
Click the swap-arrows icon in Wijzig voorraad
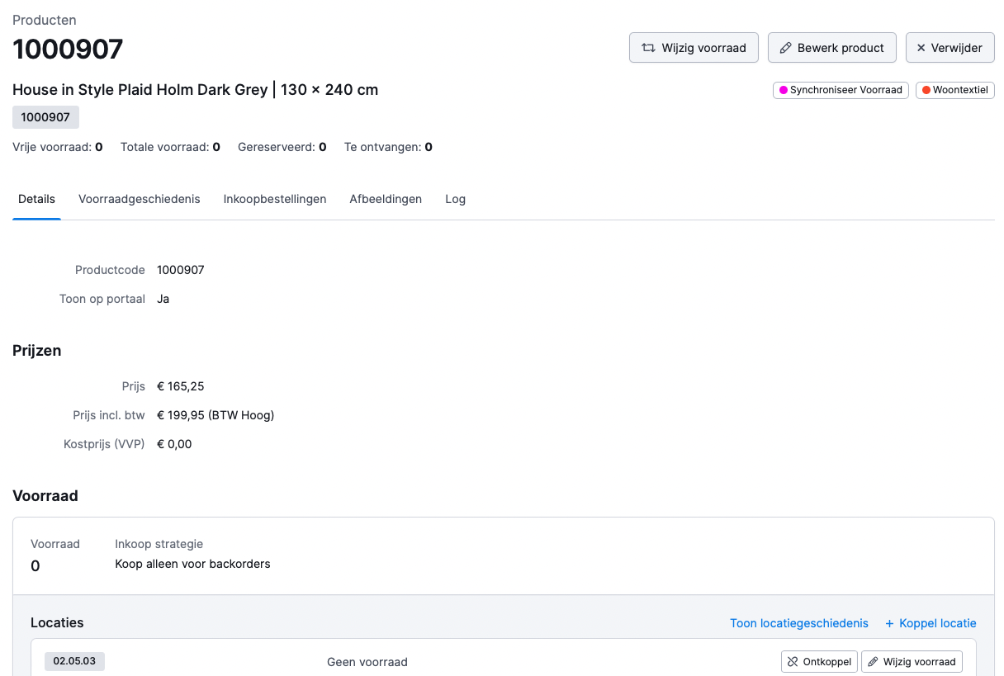point(648,48)
